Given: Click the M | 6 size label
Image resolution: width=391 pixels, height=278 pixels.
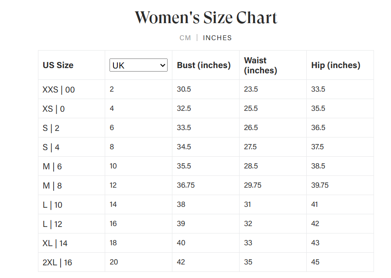Looking at the screenshot, I should click(x=52, y=167).
